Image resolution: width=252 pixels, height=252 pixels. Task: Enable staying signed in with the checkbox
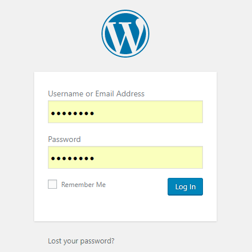click(x=52, y=184)
